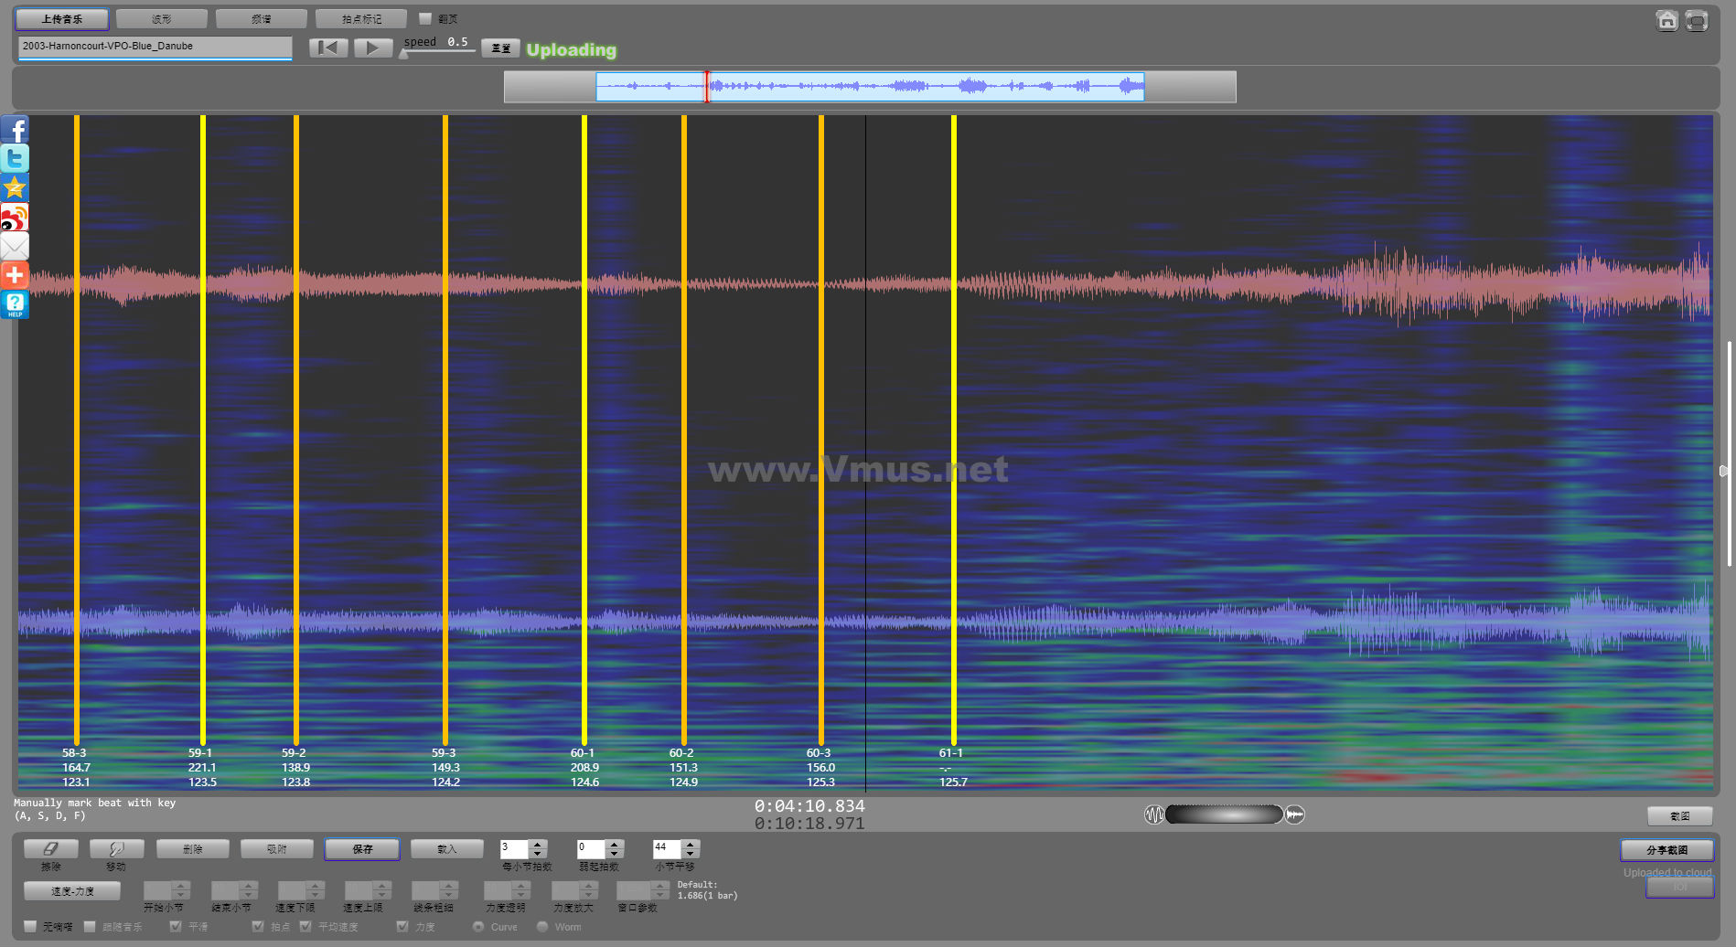
Task: Toggle the 无嘀嗒 checkbox
Action: coord(30,927)
